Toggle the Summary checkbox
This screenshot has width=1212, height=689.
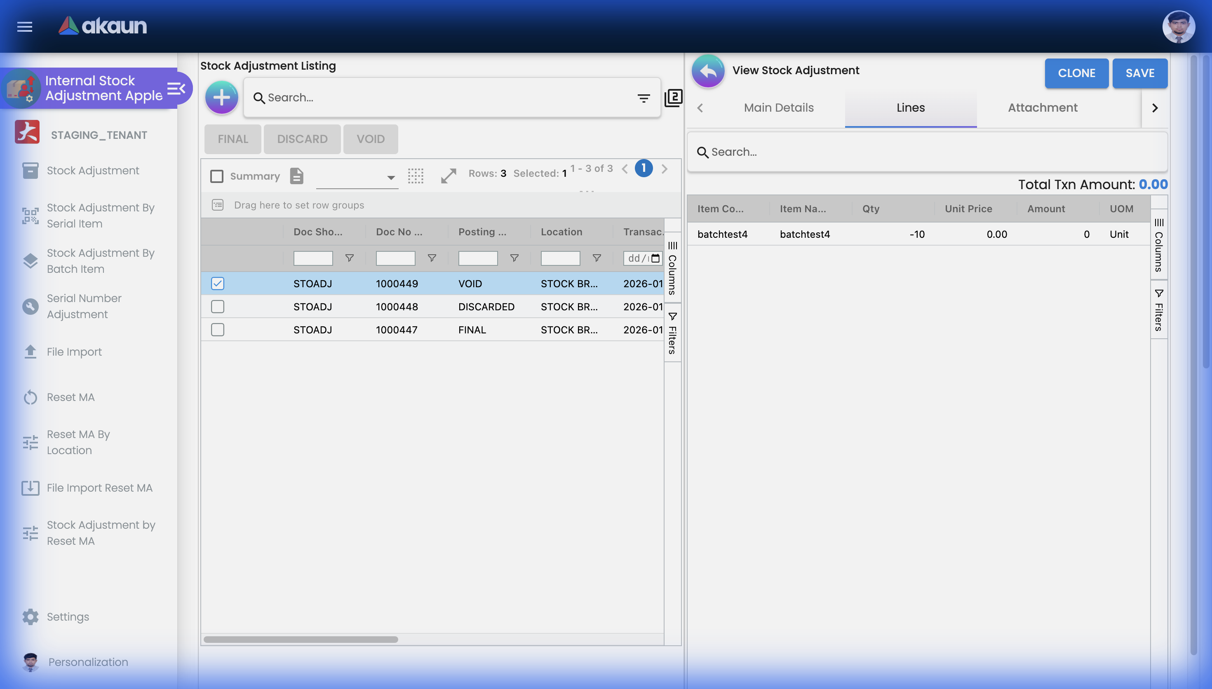pos(217,176)
